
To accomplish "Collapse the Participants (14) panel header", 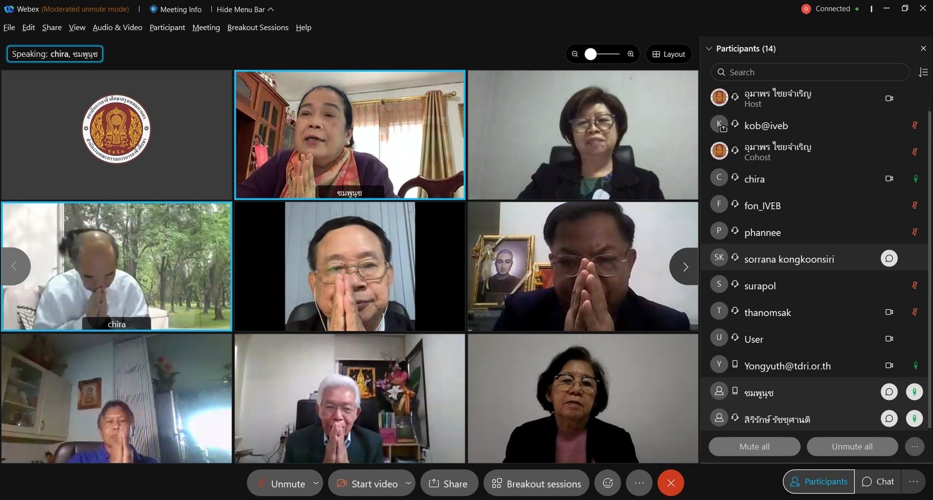I will [709, 49].
